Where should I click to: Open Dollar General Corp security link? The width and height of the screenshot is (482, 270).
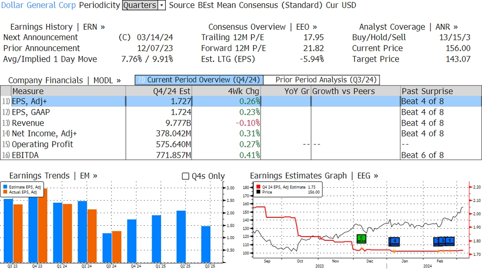pos(39,5)
